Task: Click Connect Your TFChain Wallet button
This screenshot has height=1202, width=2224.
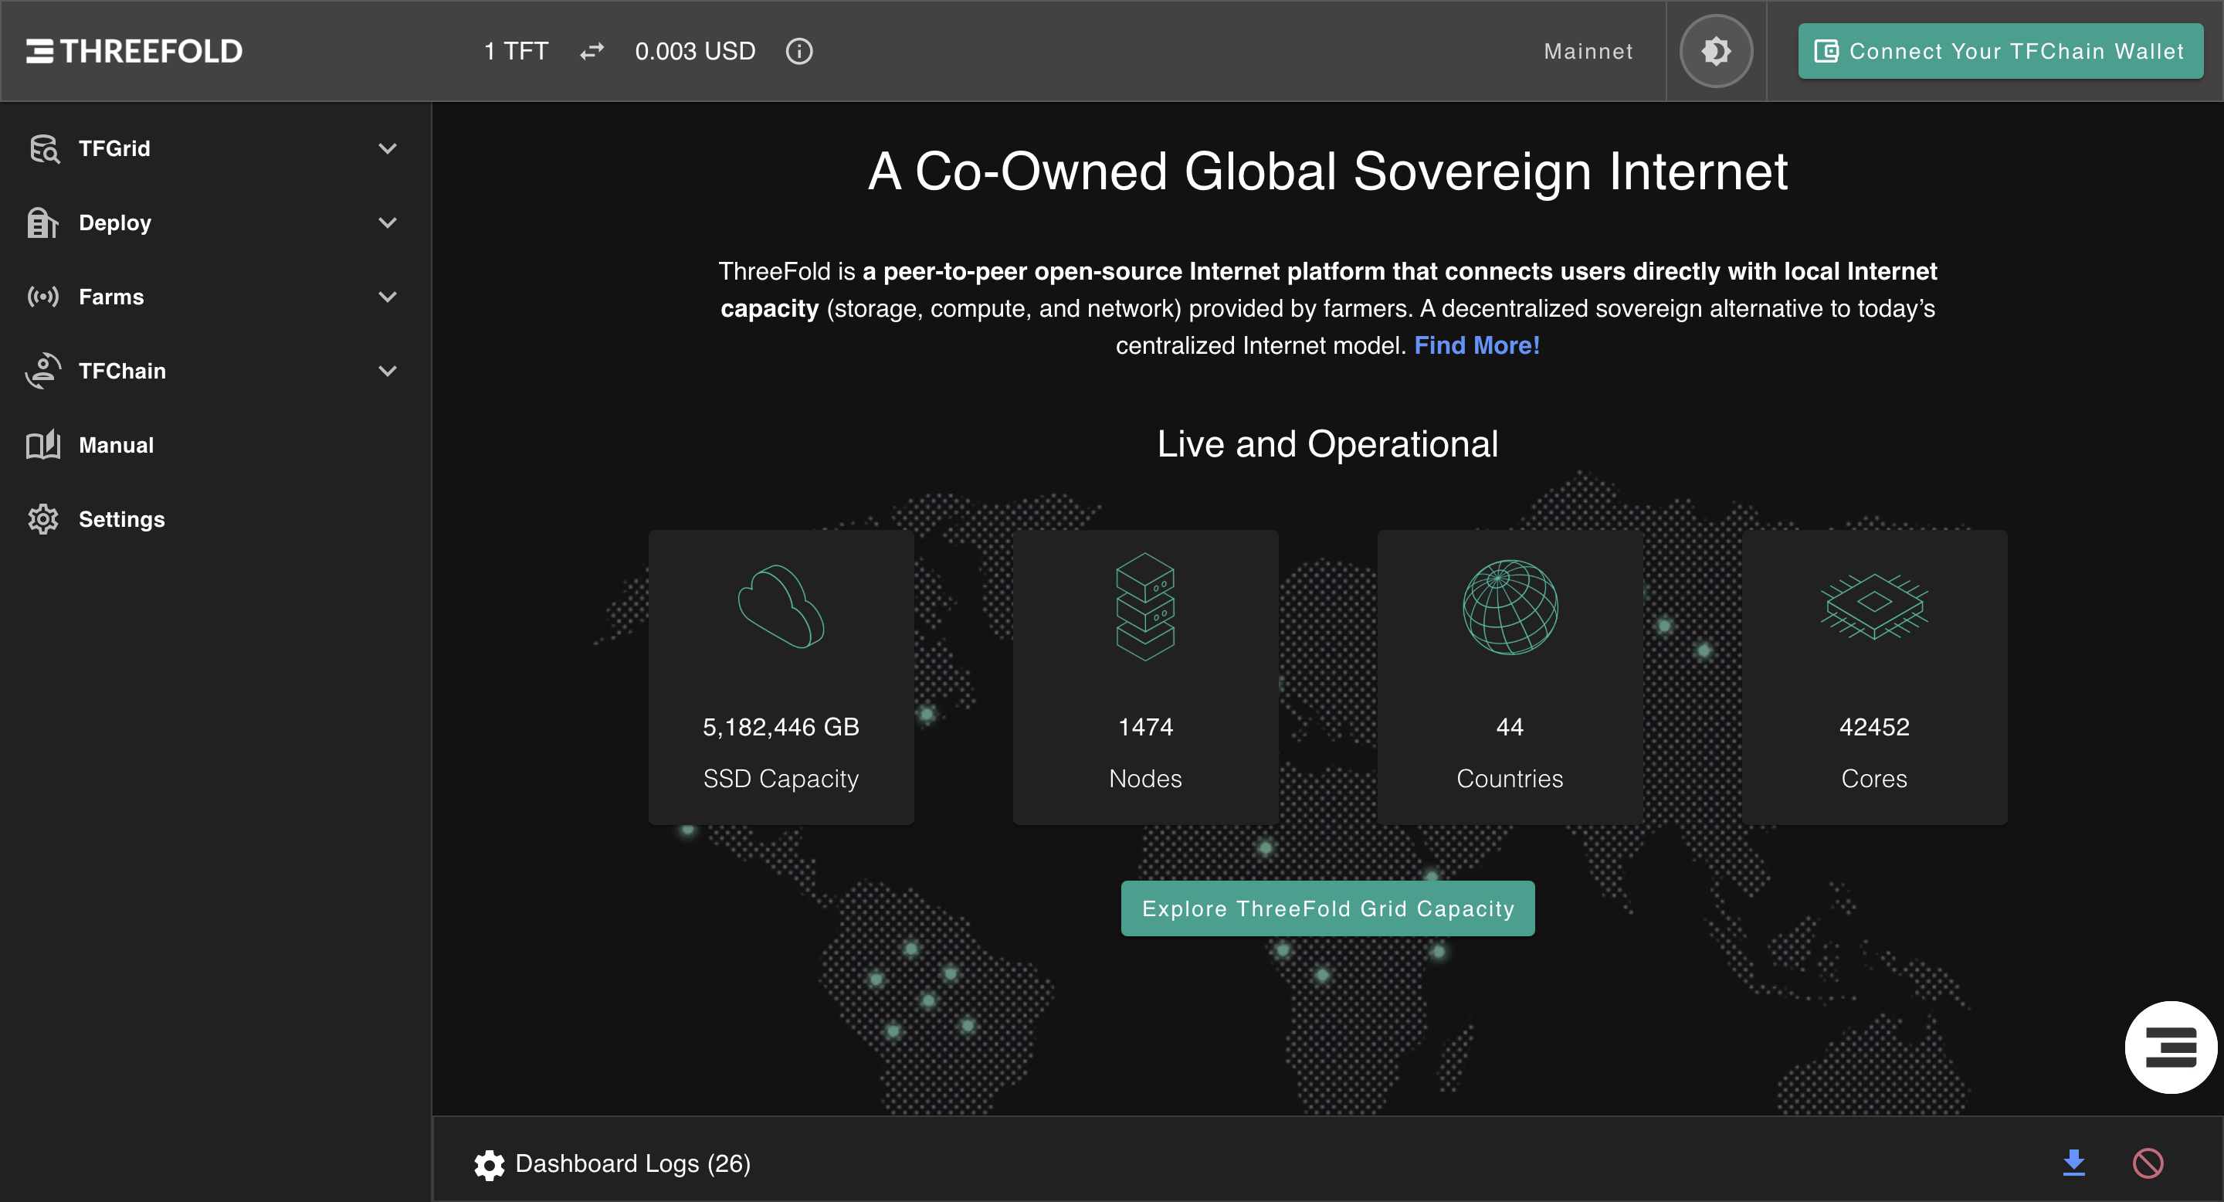Action: (x=1999, y=51)
